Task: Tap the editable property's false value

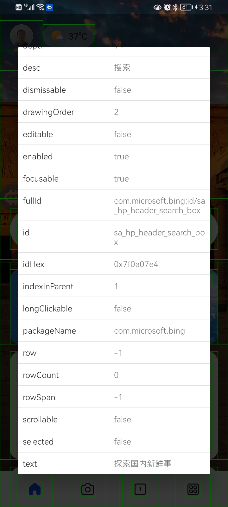Action: [x=123, y=134]
